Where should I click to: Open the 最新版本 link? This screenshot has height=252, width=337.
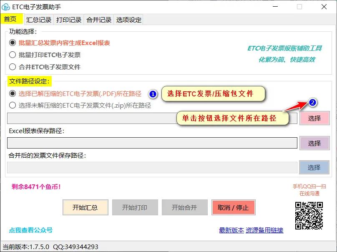coord(231,230)
